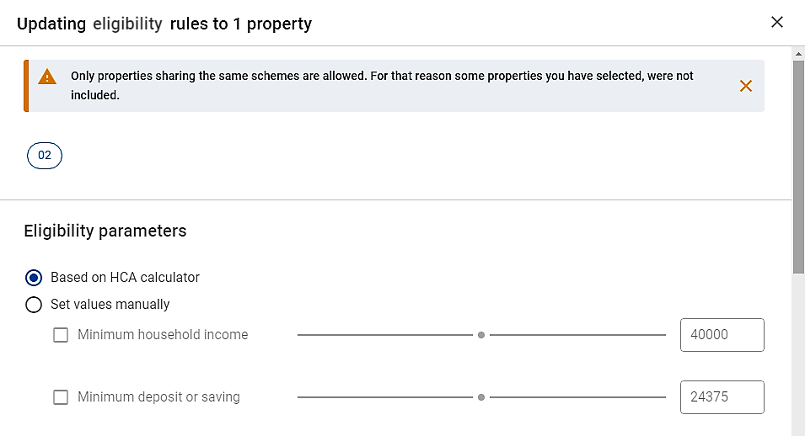Click the Eligibility parameters heading

[x=105, y=231]
